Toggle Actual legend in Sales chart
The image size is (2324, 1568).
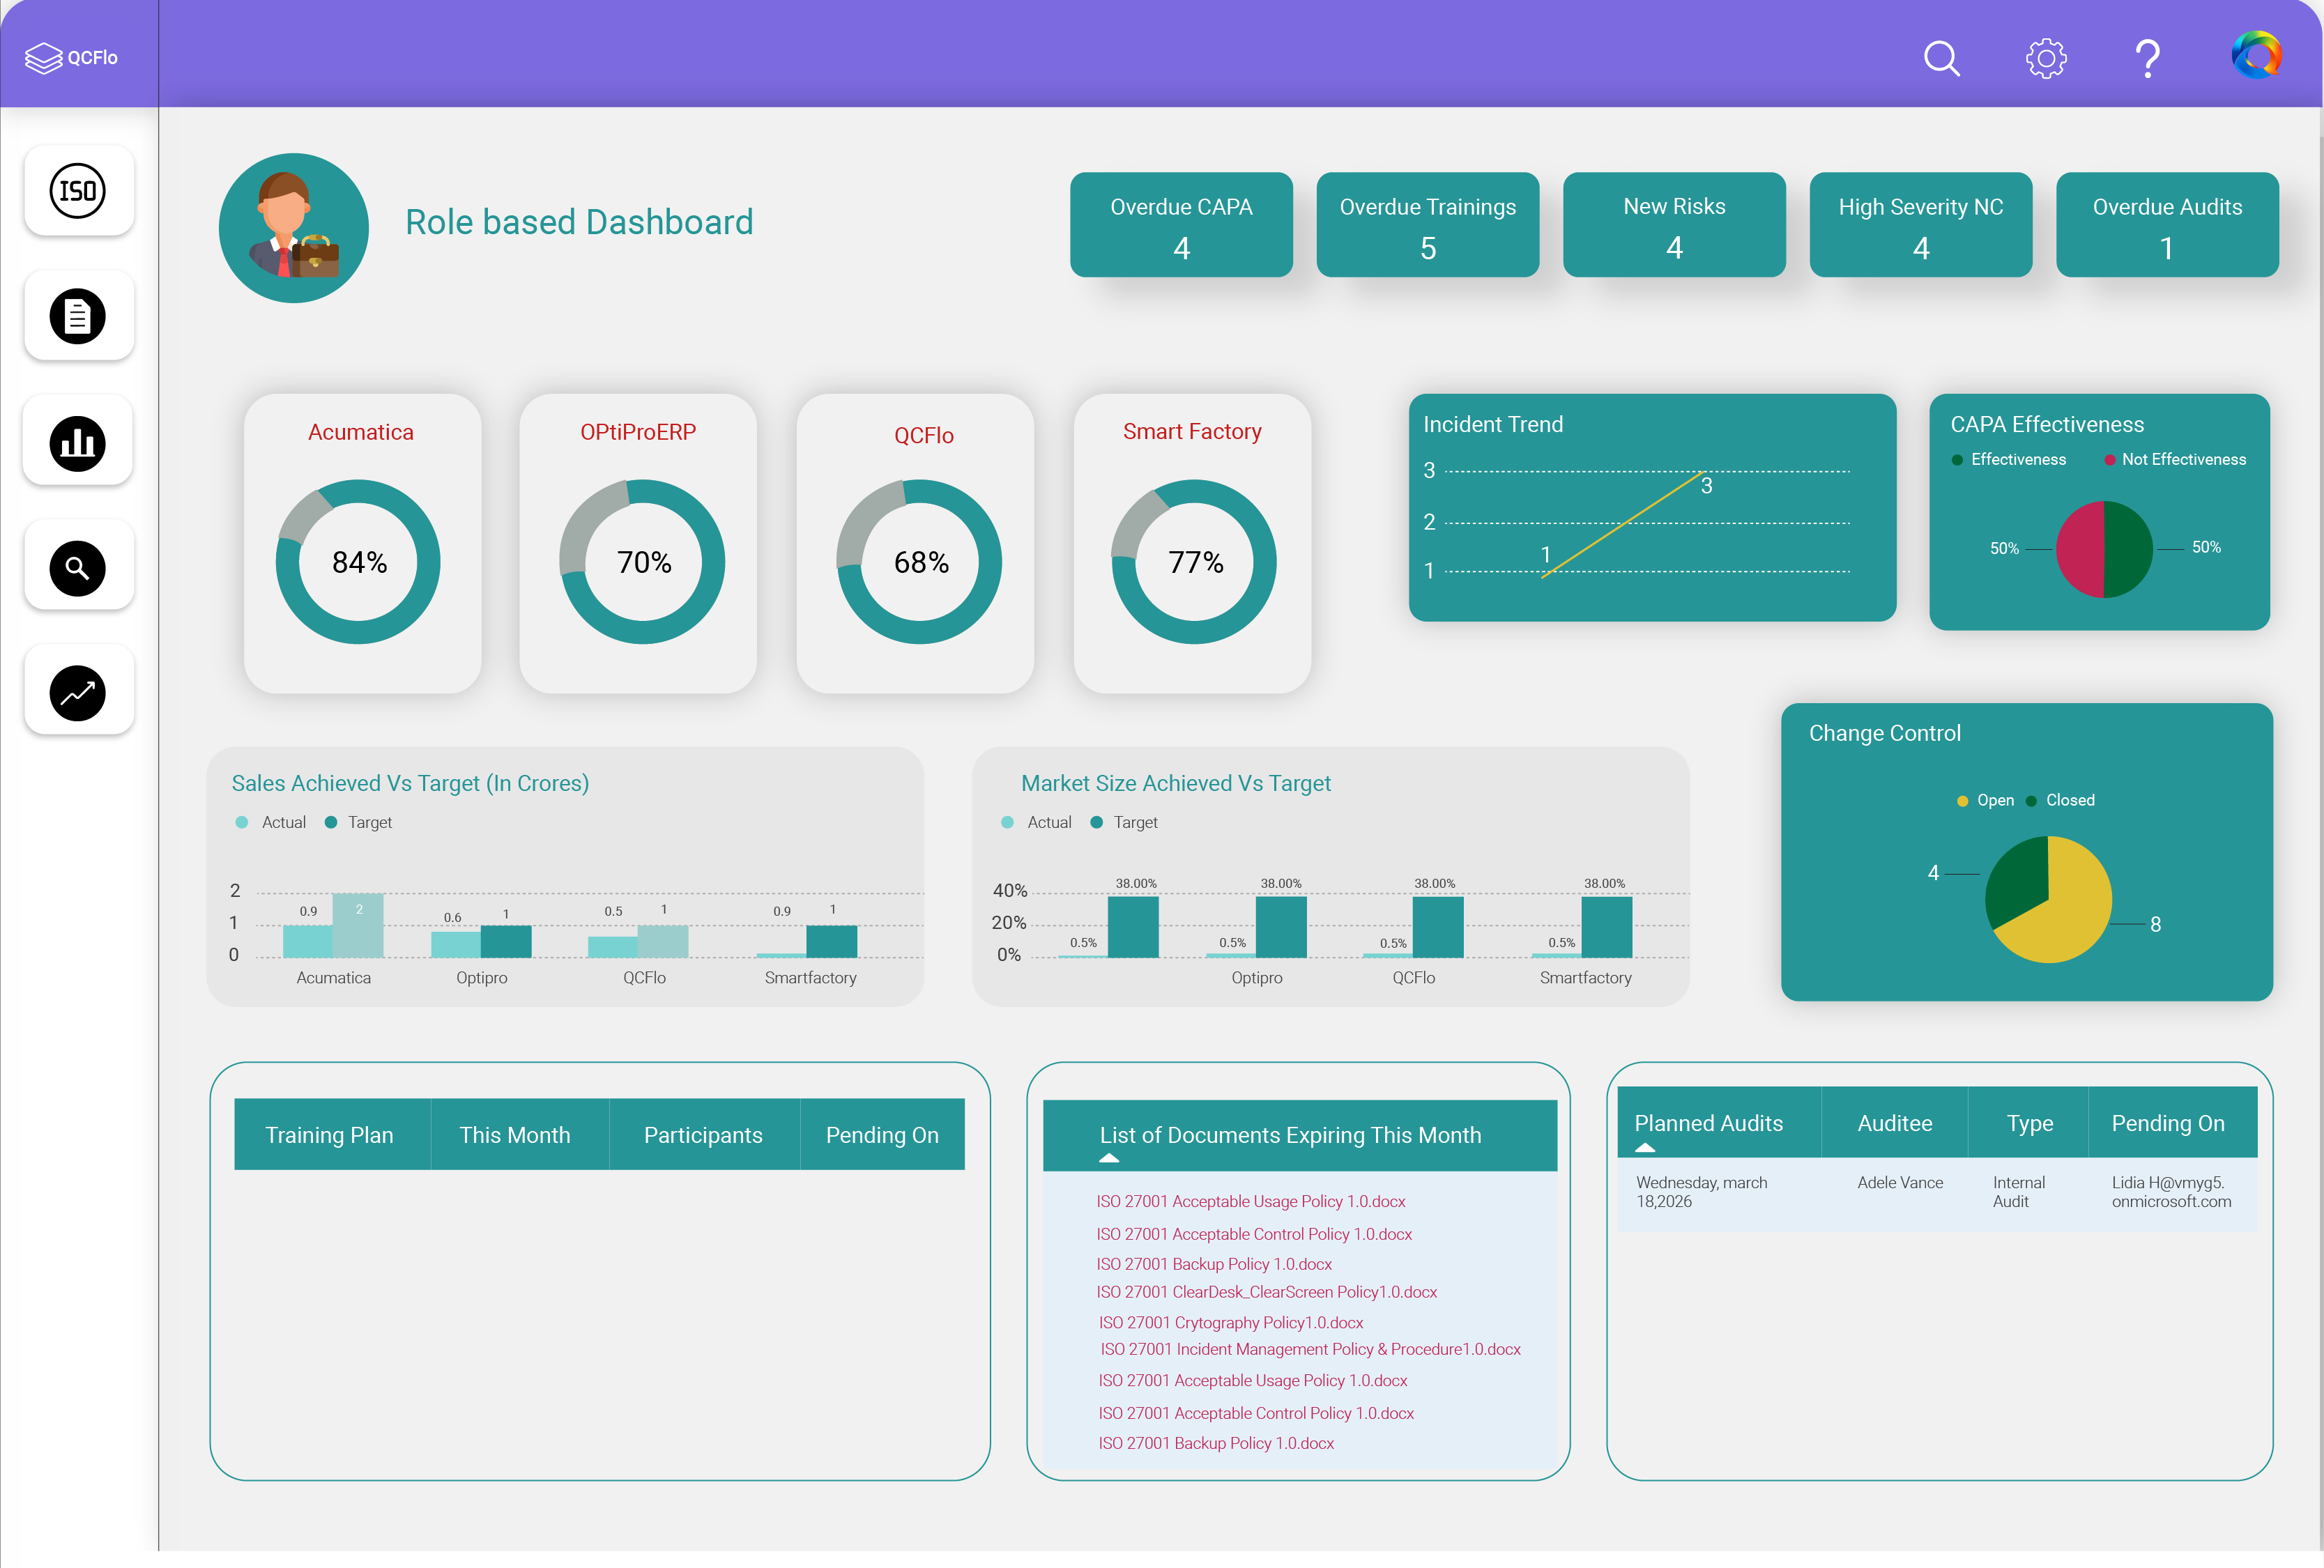[271, 822]
